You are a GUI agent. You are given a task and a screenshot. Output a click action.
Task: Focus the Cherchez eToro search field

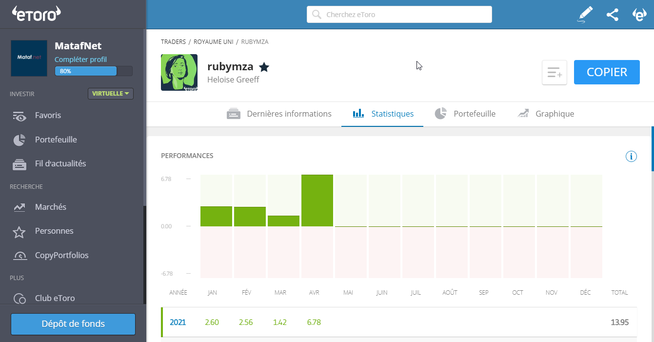pos(399,15)
